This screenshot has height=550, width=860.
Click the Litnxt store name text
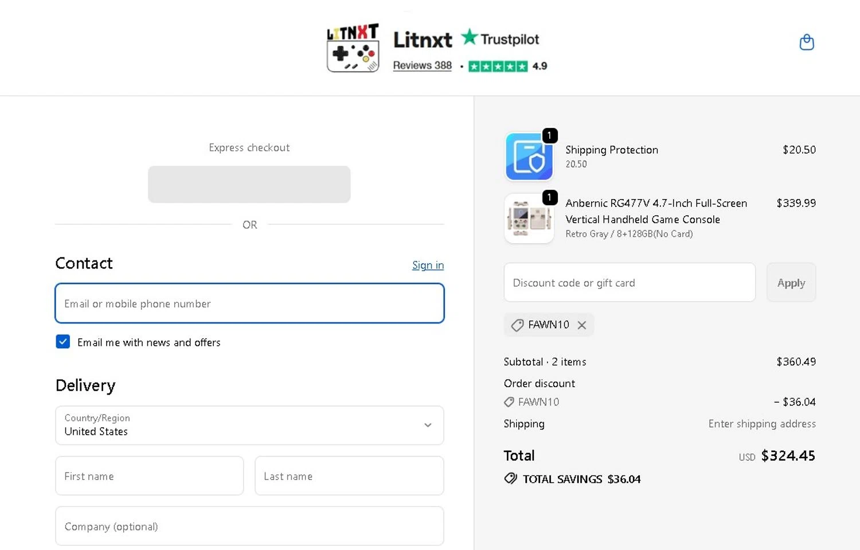(423, 40)
